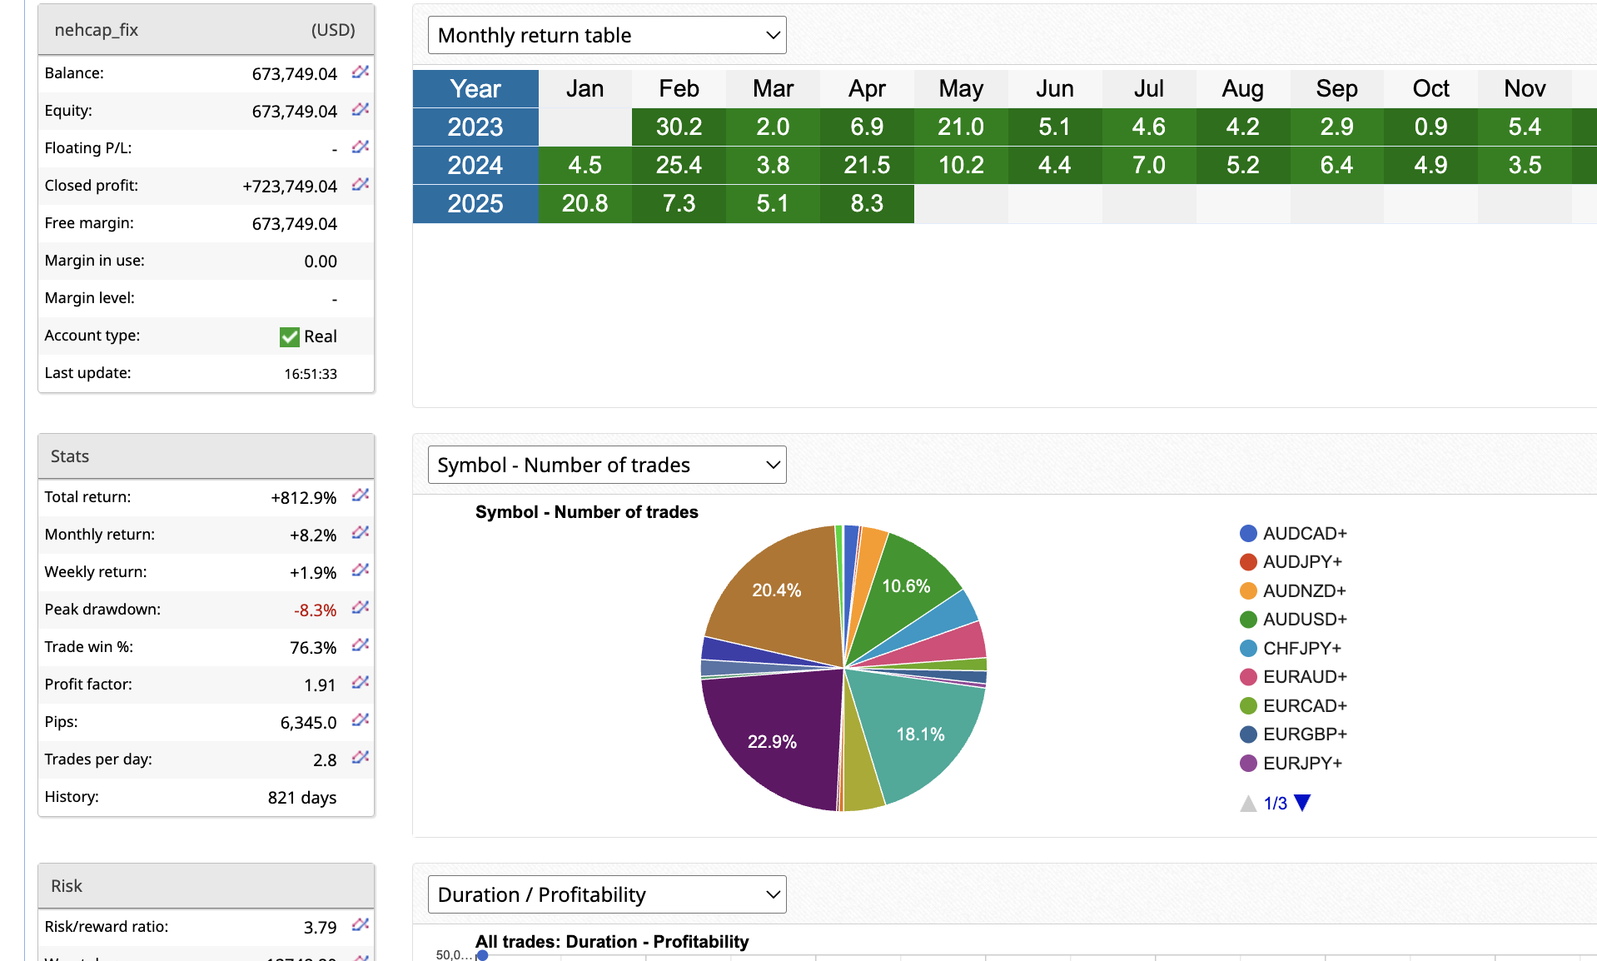Click the February 2023 cell showing 30.2
The image size is (1597, 961).
pyautogui.click(x=679, y=127)
